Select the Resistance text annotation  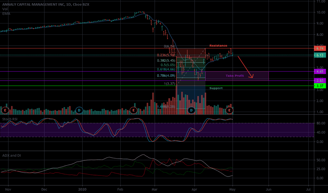pyautogui.click(x=218, y=46)
